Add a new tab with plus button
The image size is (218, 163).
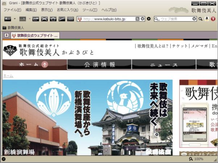click(7, 35)
